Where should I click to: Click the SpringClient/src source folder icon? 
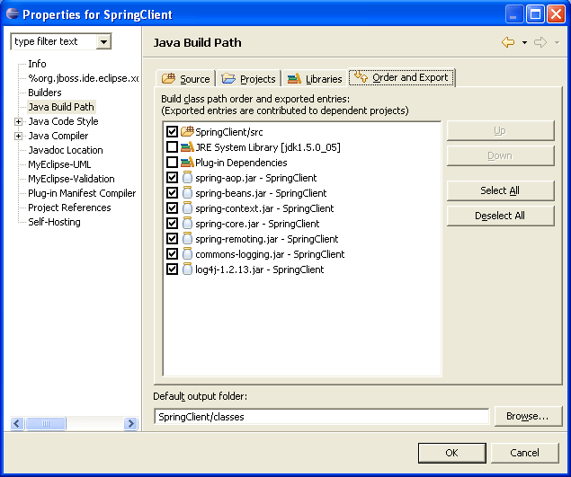187,131
